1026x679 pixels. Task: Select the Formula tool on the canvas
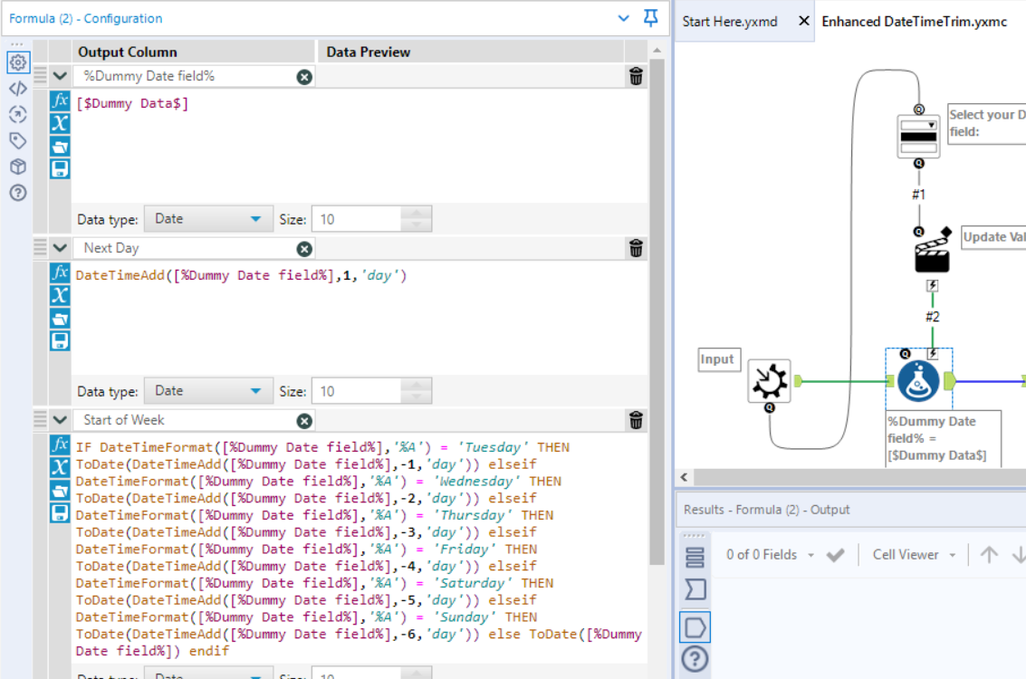[918, 380]
